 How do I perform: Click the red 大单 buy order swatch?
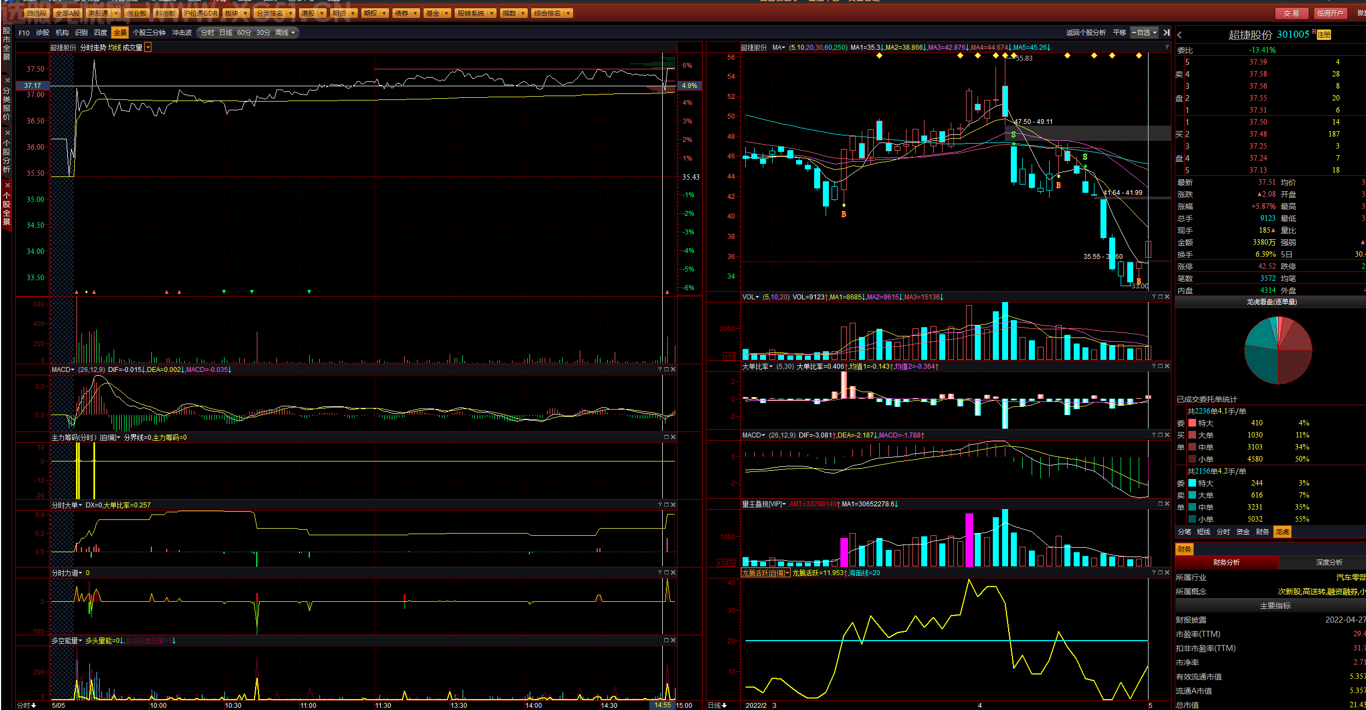pos(1192,435)
